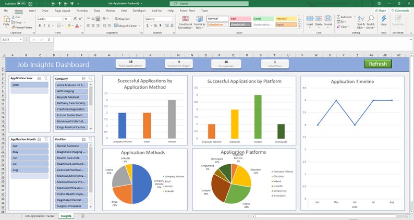Click the Insert cells icon
The image size is (414, 220).
click(x=310, y=19)
